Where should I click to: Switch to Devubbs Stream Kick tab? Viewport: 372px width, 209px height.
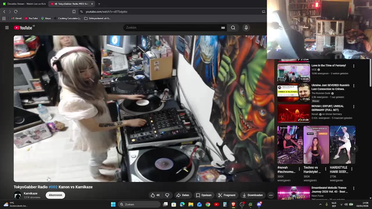[x=24, y=4]
